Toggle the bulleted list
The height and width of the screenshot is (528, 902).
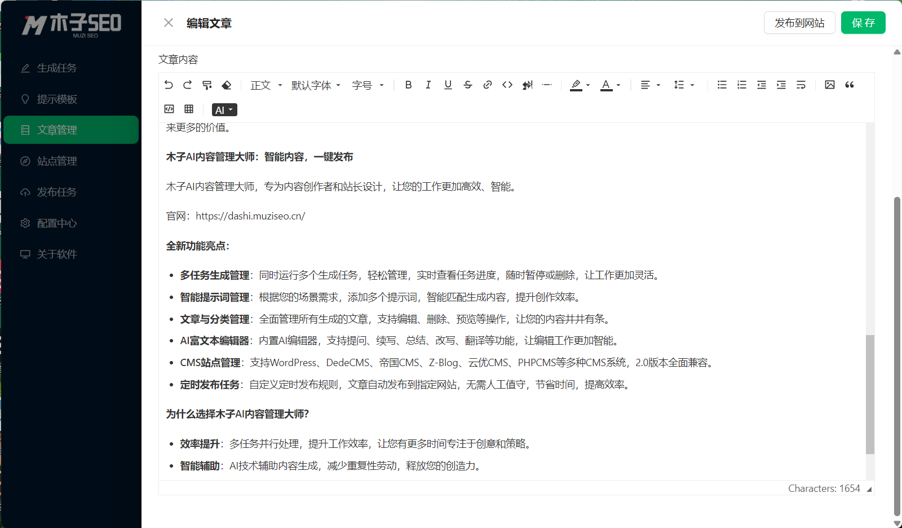(722, 85)
